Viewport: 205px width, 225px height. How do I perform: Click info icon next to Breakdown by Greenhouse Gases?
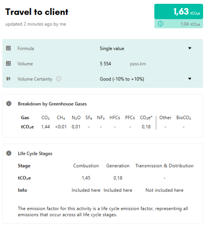tap(9, 103)
